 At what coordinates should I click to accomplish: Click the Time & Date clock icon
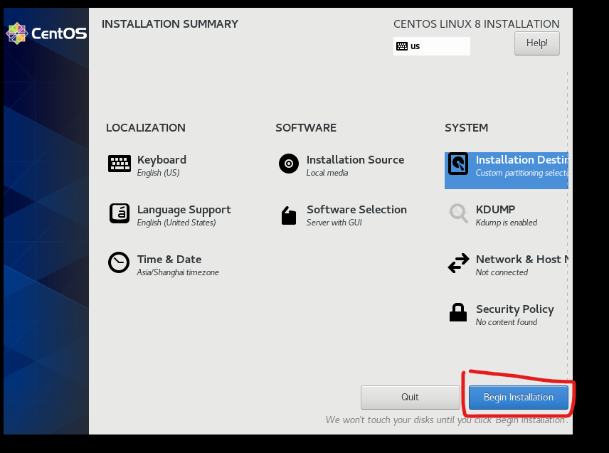pyautogui.click(x=119, y=263)
